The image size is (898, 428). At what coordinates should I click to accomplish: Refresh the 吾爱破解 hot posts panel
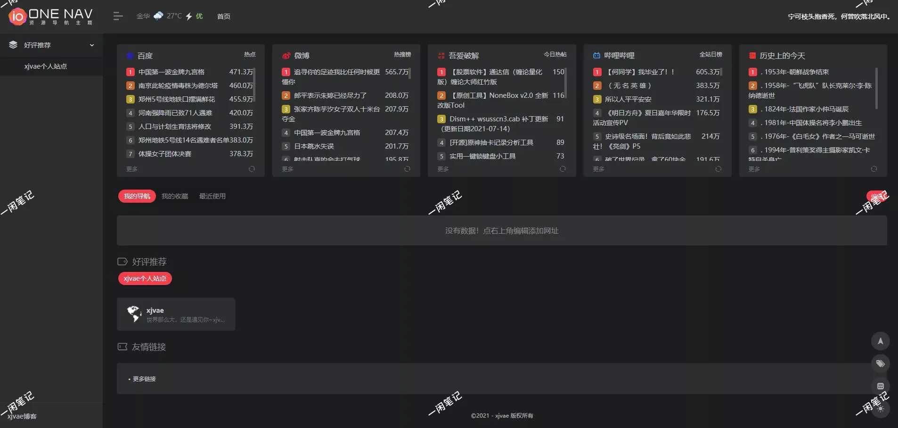563,169
